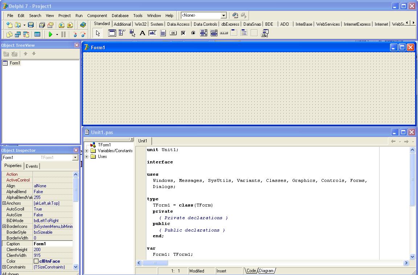The width and height of the screenshot is (418, 275).
Task: Pick the CheckBox component from palette
Action: pos(183,33)
